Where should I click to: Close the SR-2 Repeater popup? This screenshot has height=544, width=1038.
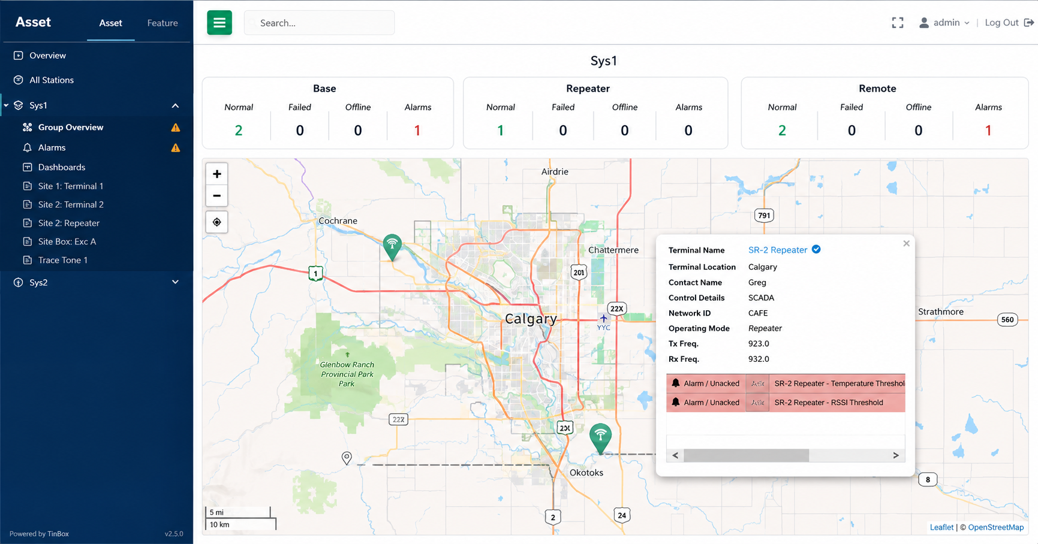(906, 243)
